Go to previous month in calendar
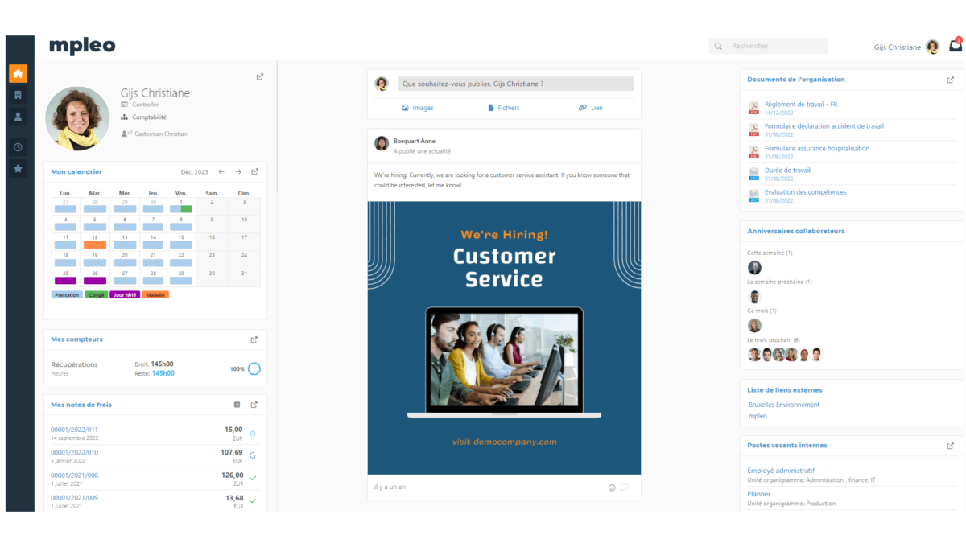 [221, 171]
